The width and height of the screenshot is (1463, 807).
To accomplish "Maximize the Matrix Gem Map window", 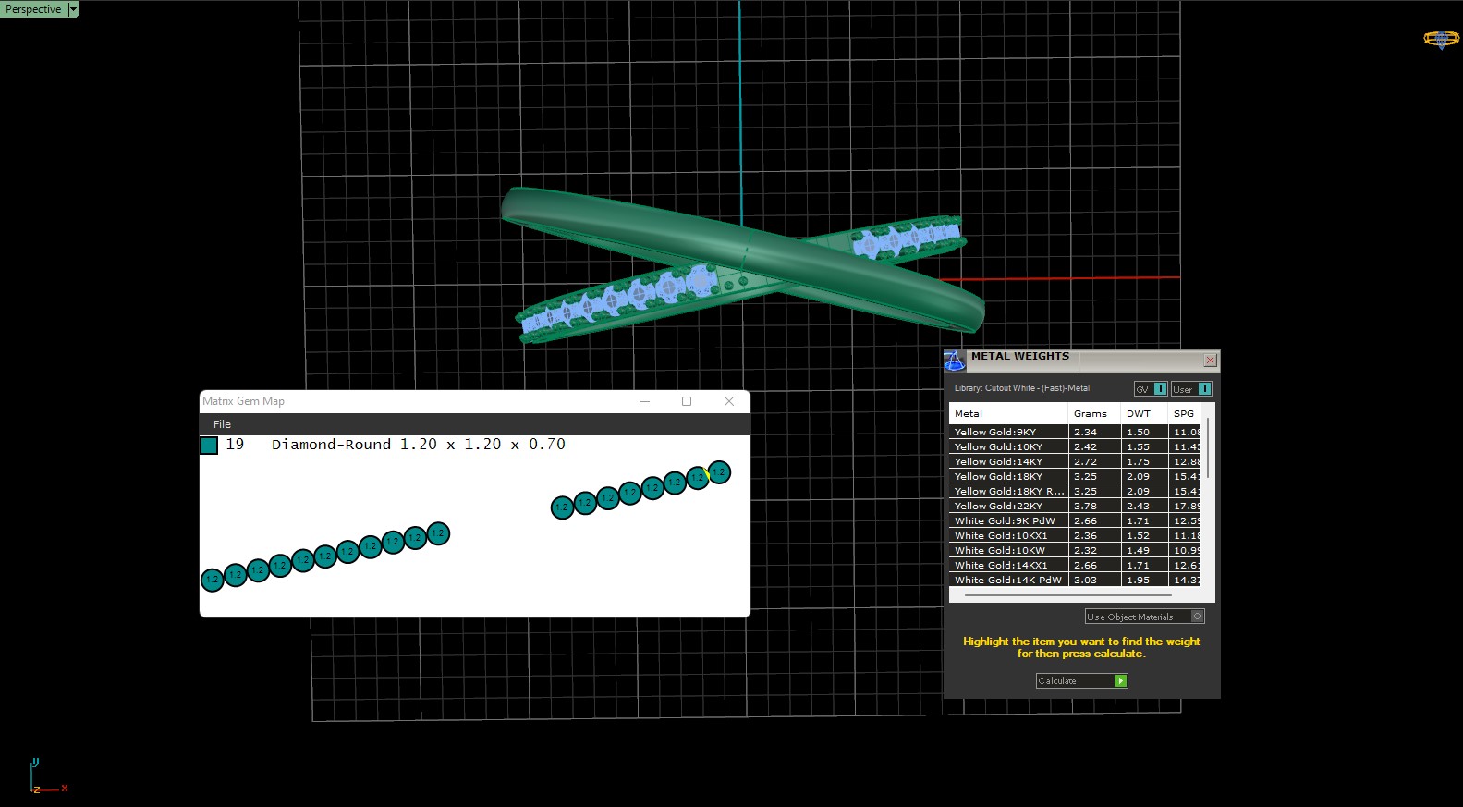I will (x=687, y=401).
